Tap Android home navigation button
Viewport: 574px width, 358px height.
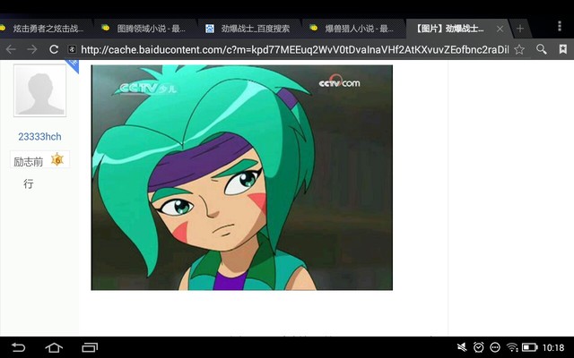pyautogui.click(x=54, y=347)
